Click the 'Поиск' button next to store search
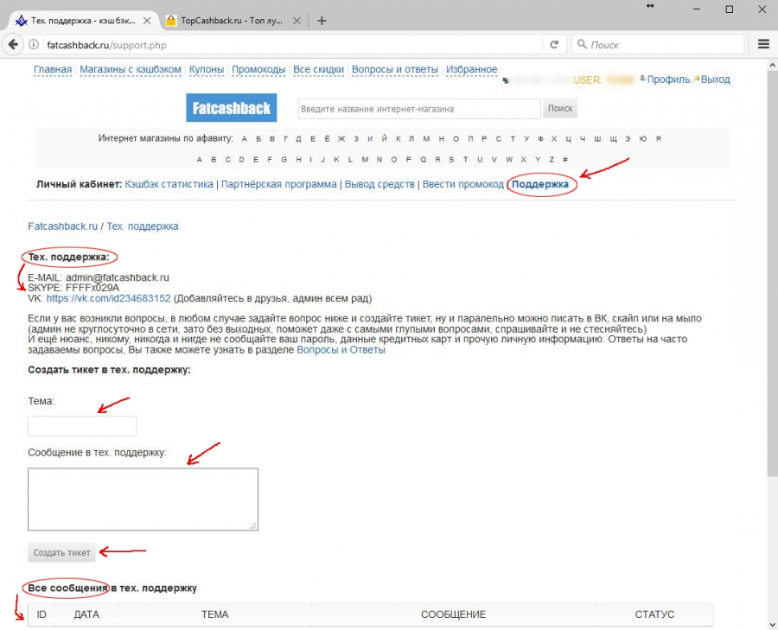Viewport: 778px width, 630px height. pos(560,108)
